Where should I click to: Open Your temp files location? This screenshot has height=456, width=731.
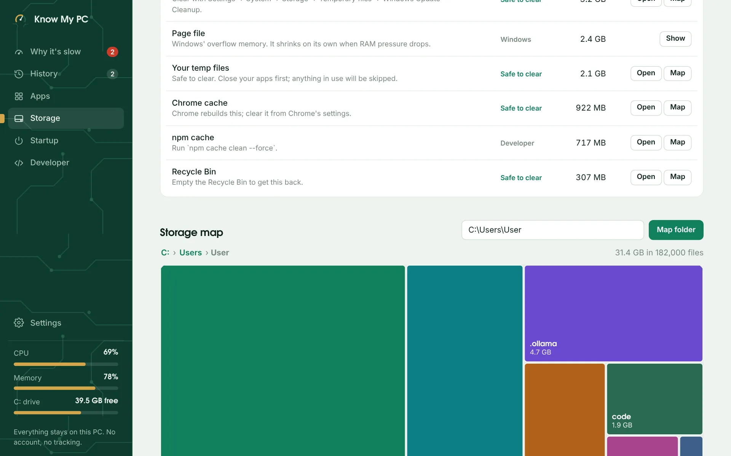646,73
